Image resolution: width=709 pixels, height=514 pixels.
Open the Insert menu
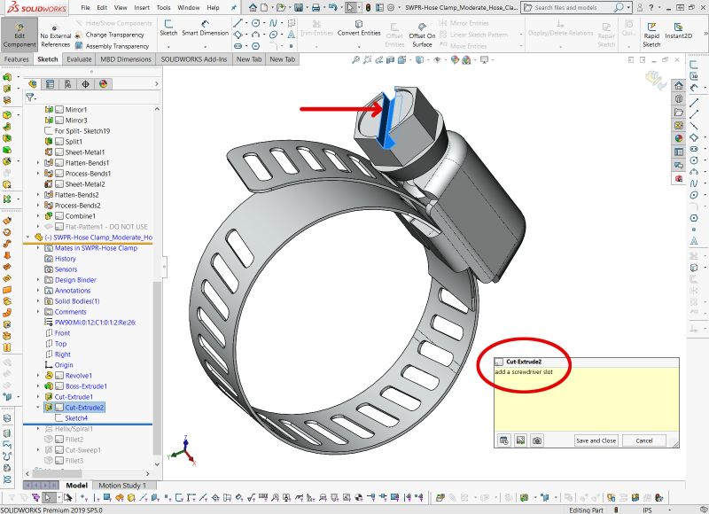tap(142, 8)
